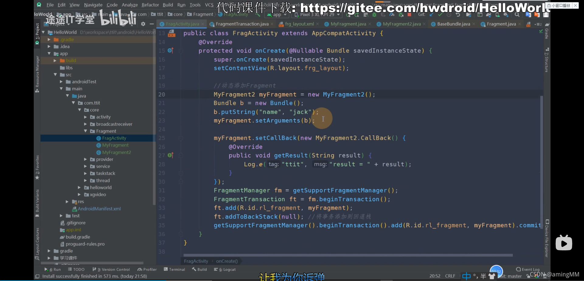
Task: Expand the broadcastreceiver package
Action: [x=85, y=124]
